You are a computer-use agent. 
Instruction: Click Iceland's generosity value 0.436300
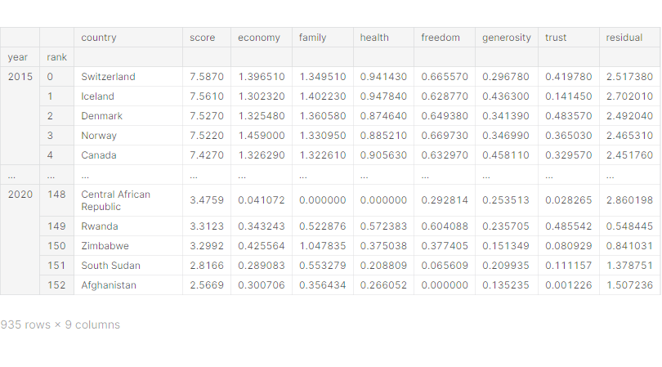point(506,96)
